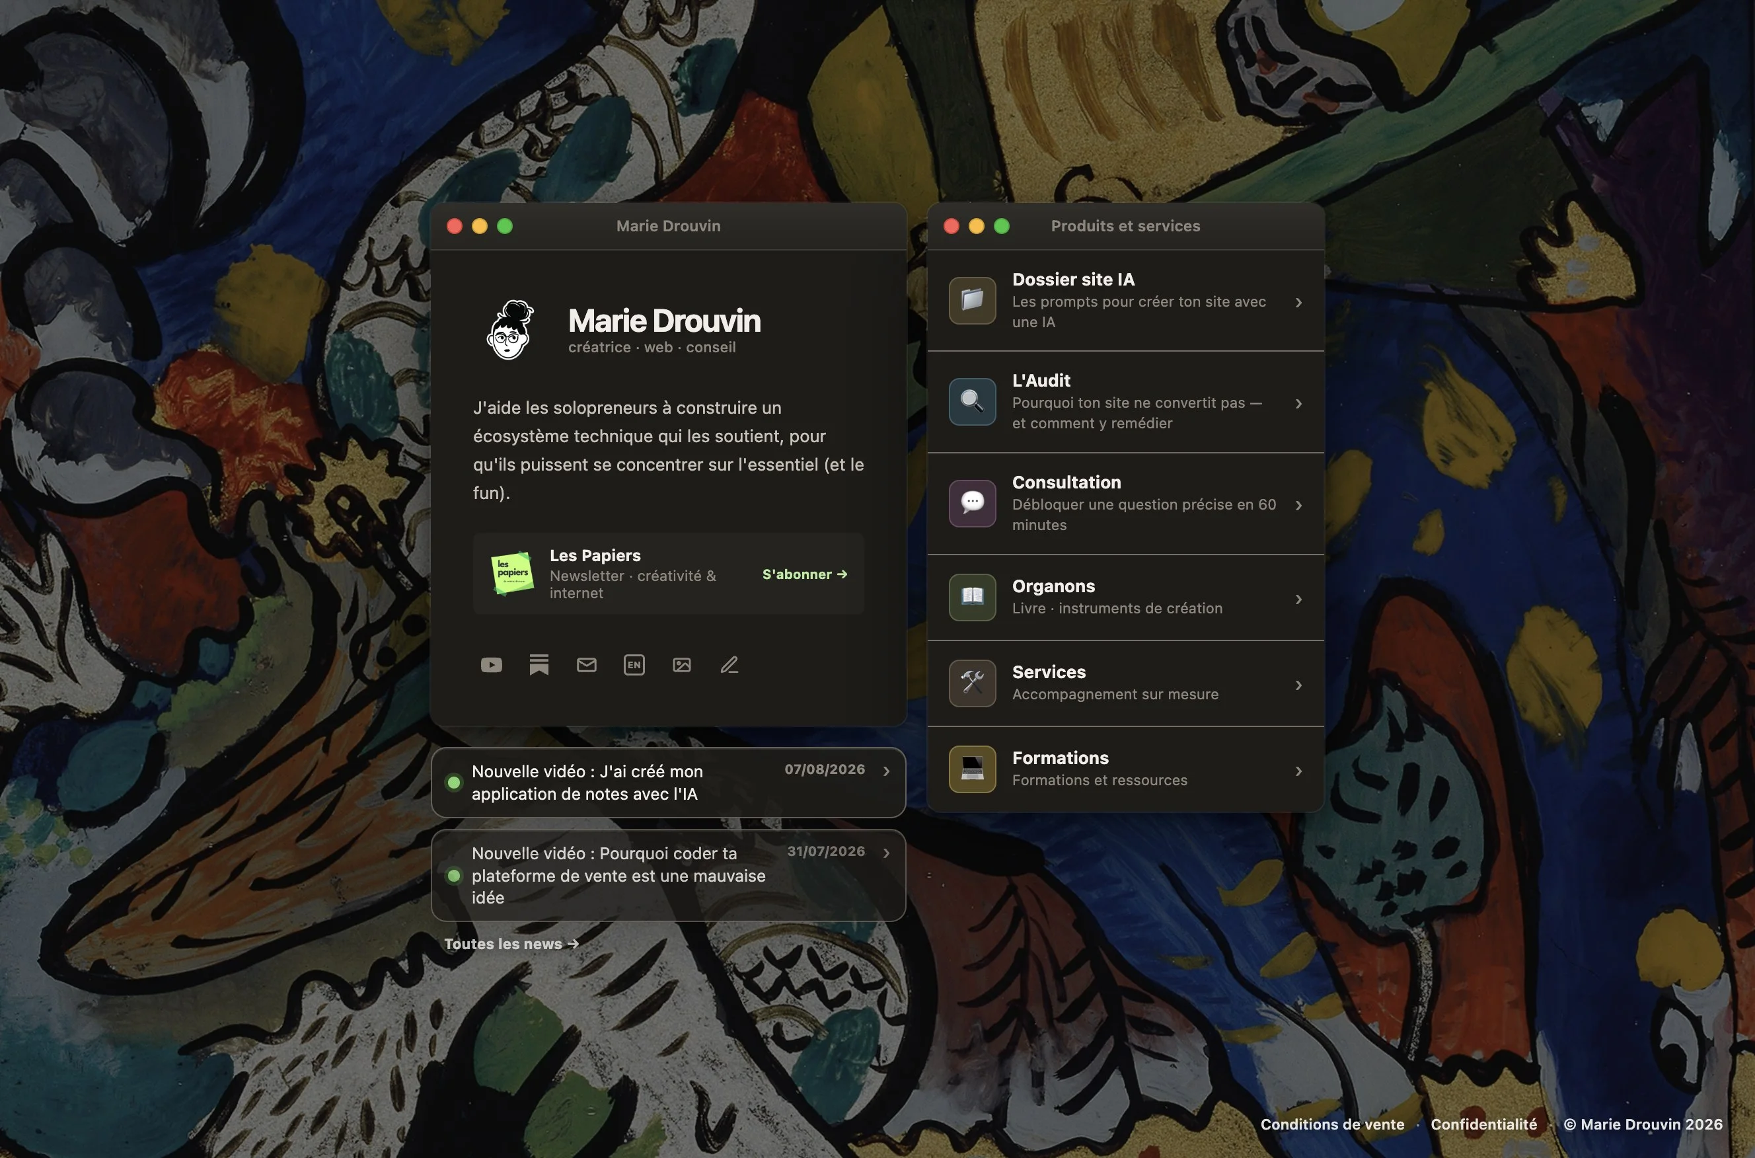Expand the L'Audit row chevron
Image resolution: width=1755 pixels, height=1158 pixels.
(1298, 403)
